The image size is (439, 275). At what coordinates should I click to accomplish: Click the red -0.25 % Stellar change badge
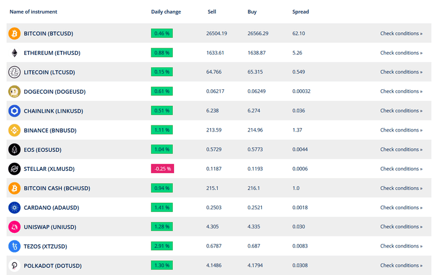(x=162, y=169)
